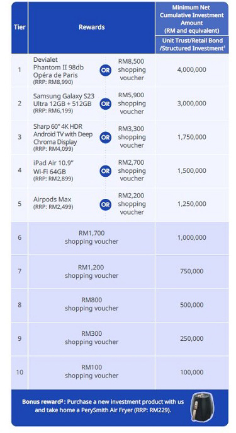Click the Minimum Net Cumulative Investment Amount header
236x433 pixels.
(x=192, y=19)
